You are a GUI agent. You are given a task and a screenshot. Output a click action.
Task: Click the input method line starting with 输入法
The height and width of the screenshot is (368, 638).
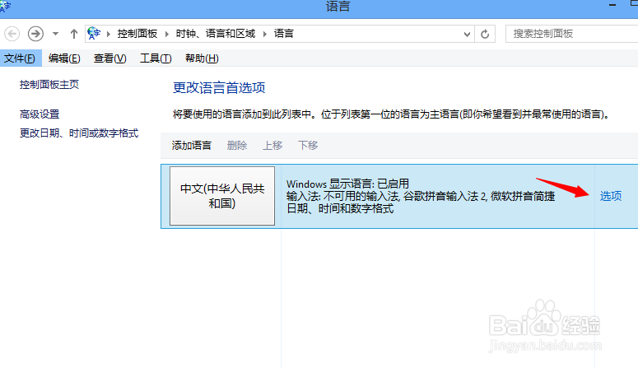pos(421,196)
